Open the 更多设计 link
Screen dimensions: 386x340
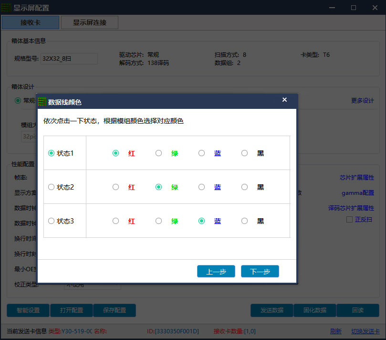tap(362, 101)
